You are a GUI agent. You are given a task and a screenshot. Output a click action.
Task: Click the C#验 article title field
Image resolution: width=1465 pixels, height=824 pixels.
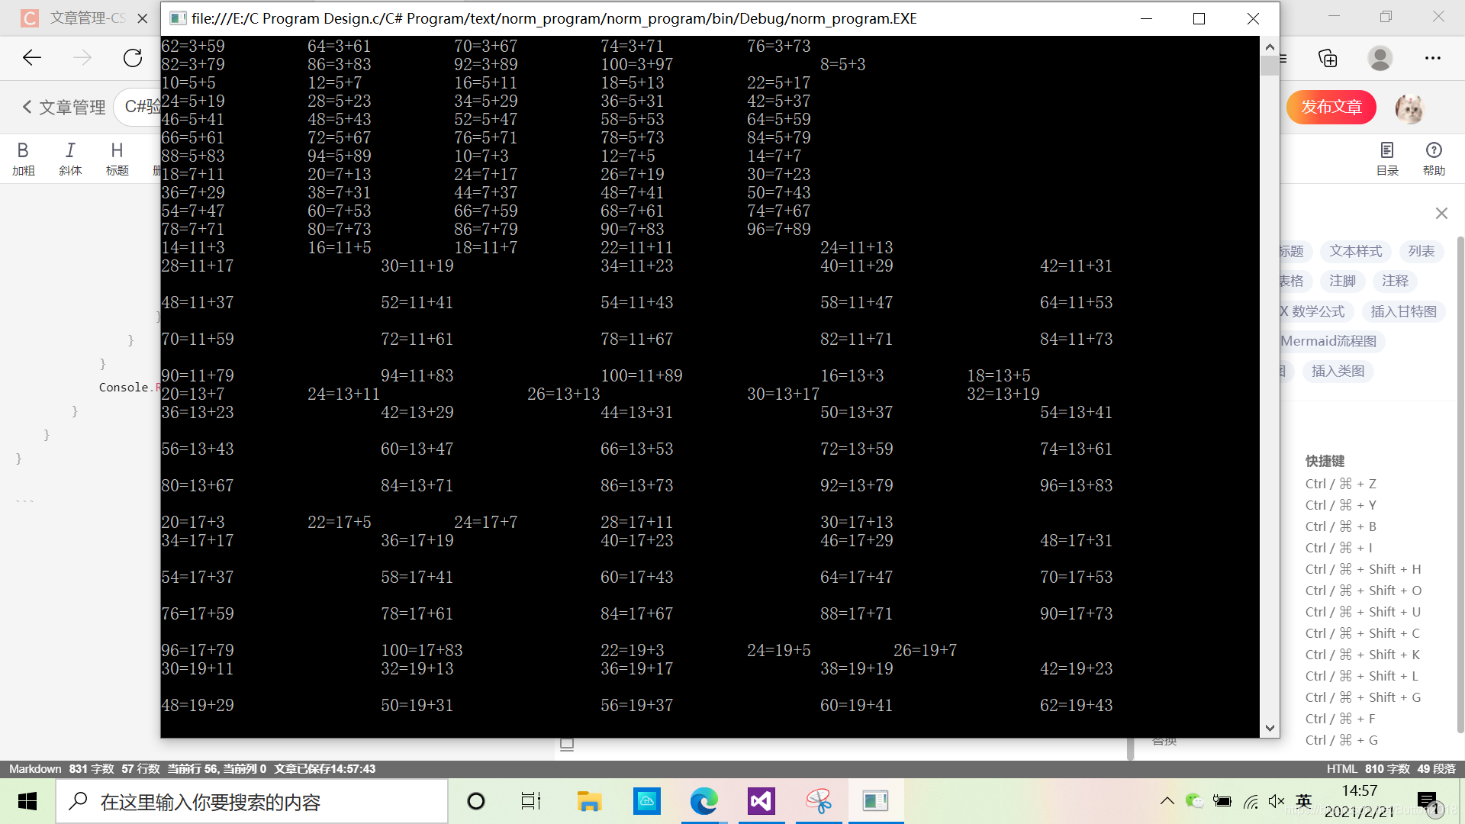[139, 107]
